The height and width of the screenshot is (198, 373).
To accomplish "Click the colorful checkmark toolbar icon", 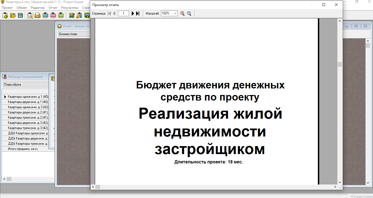I will coord(72,15).
